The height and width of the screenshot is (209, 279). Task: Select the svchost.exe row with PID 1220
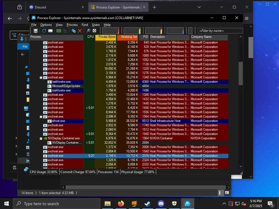point(129,69)
